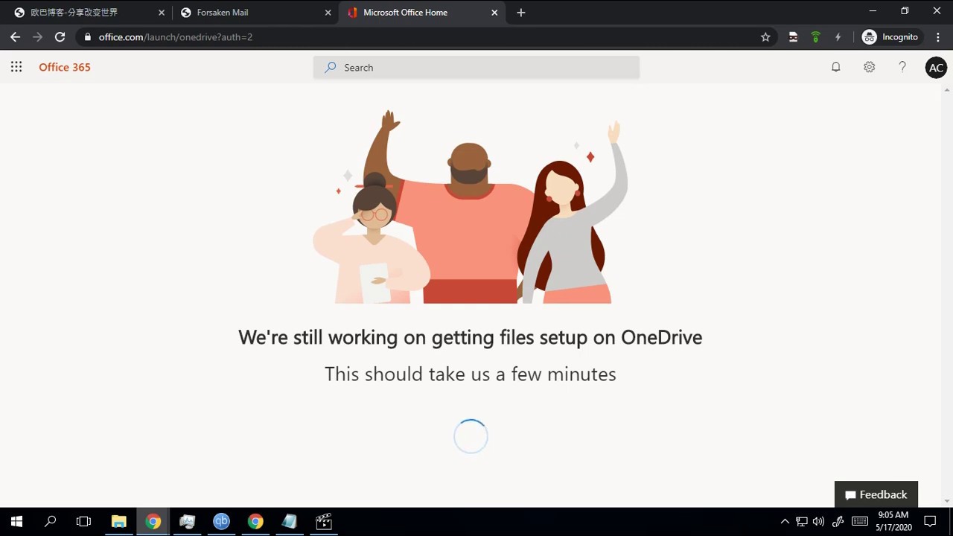This screenshot has width=953, height=536.
Task: Open the qBittorrent taskbar icon
Action: click(x=221, y=521)
